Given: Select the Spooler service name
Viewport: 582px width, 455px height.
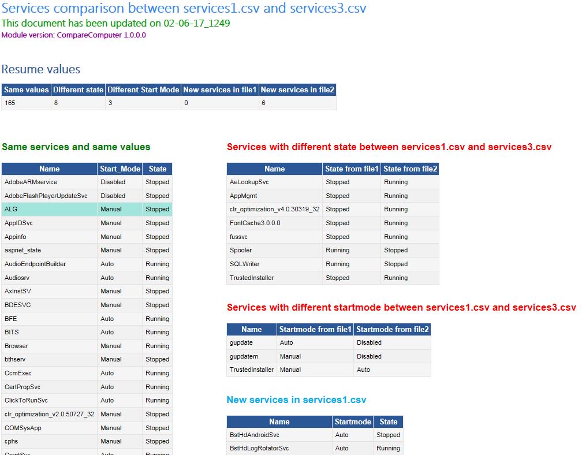Looking at the screenshot, I should [x=241, y=251].
